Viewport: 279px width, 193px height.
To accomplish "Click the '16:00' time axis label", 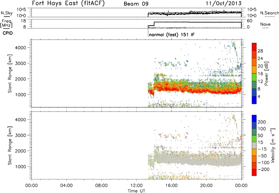I will [x=171, y=186].
